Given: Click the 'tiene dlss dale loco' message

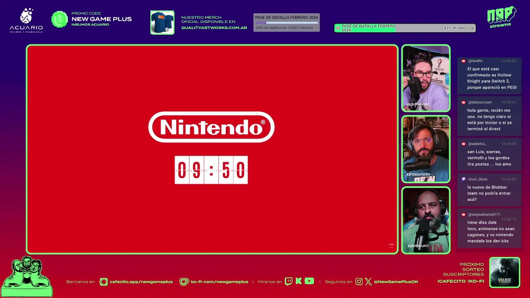Looking at the screenshot, I should coord(491,232).
